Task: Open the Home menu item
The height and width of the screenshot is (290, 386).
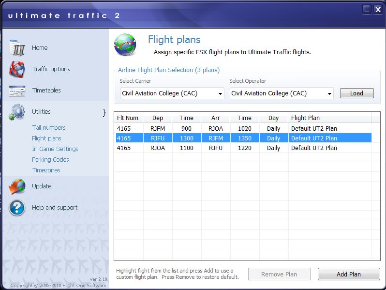Action: tap(40, 48)
